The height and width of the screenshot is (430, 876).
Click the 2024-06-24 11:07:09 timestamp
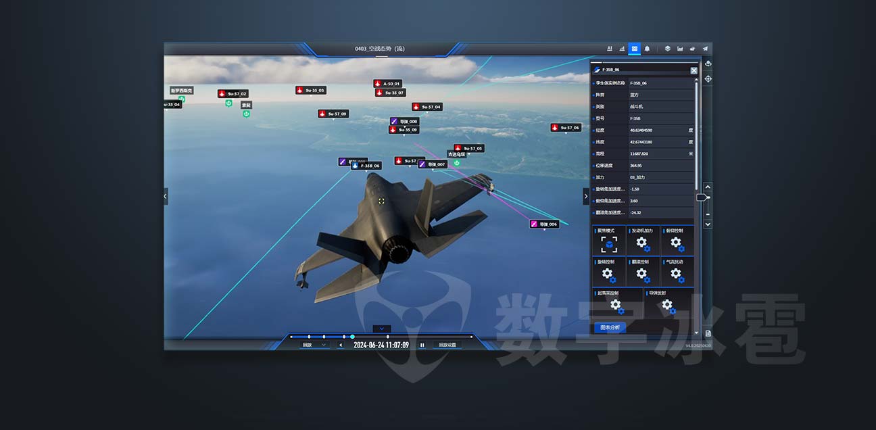(381, 345)
